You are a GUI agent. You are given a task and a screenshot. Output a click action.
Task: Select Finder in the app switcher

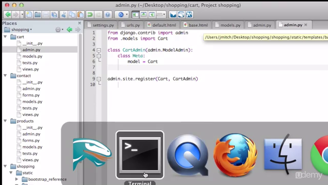[x=283, y=154]
